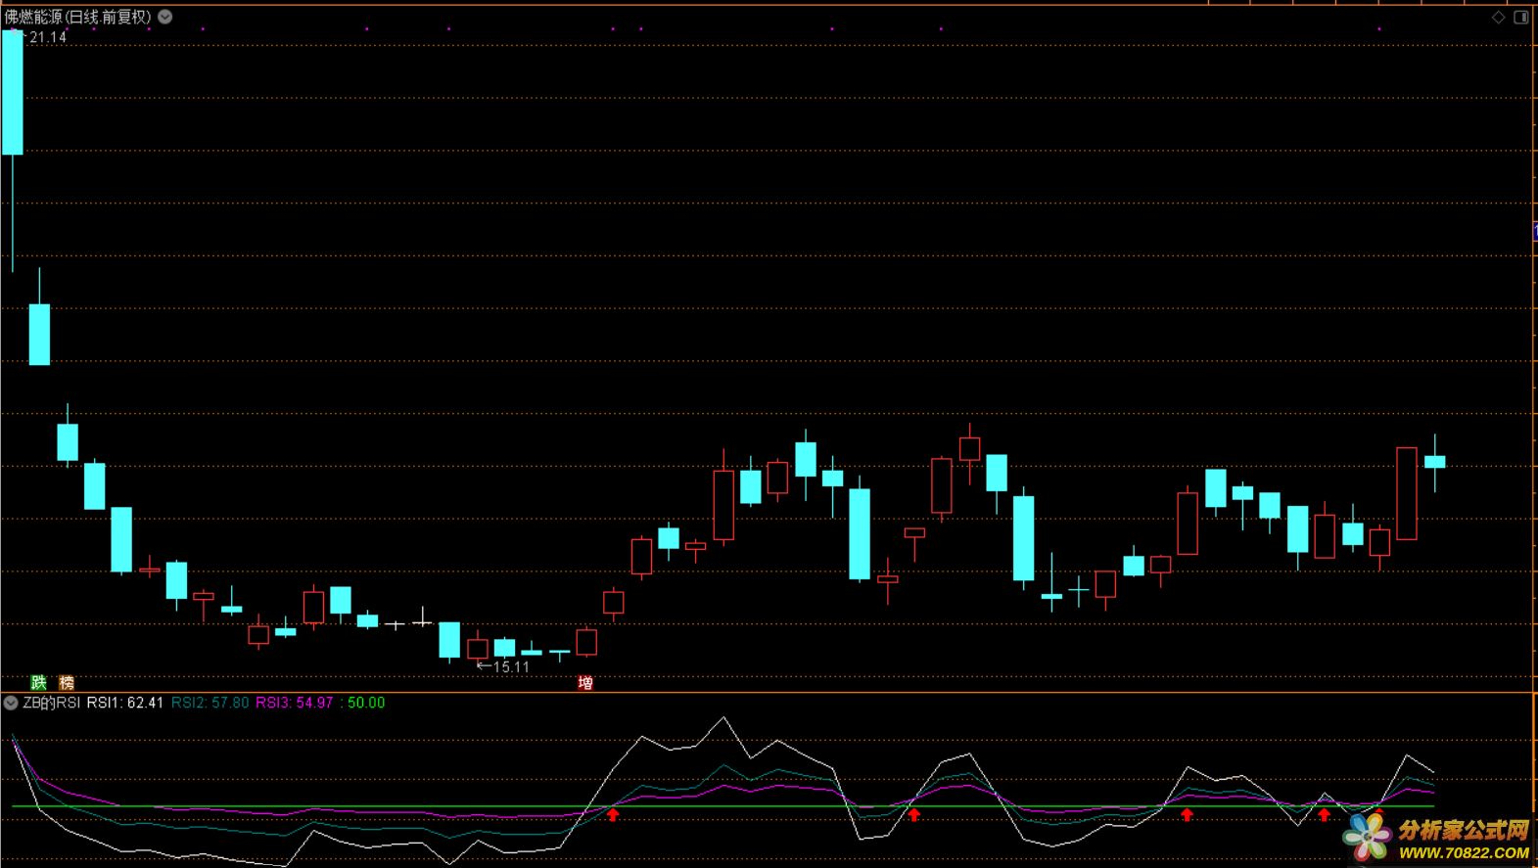Open the ZB的RSI indicator dropdown arrow
1538x868 pixels.
(x=11, y=703)
